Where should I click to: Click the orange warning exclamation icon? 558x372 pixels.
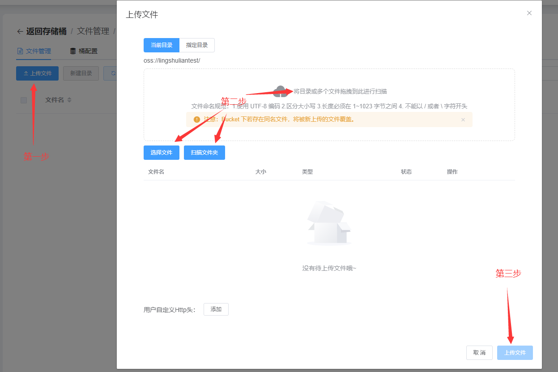[196, 120]
